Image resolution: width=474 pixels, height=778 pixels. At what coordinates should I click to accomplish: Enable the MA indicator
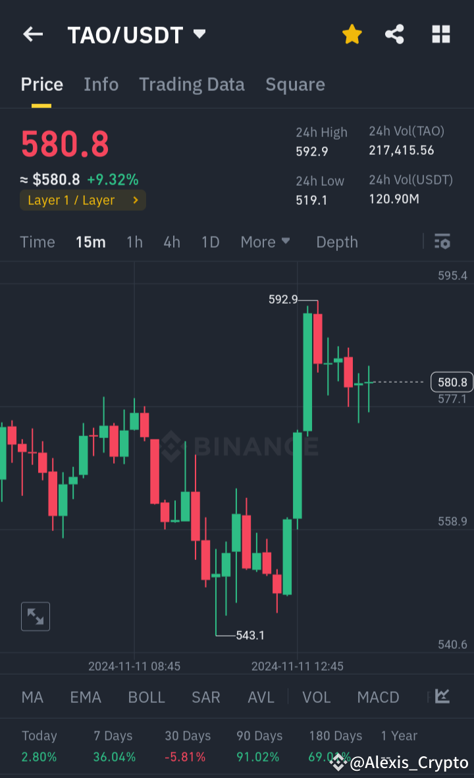coord(32,696)
